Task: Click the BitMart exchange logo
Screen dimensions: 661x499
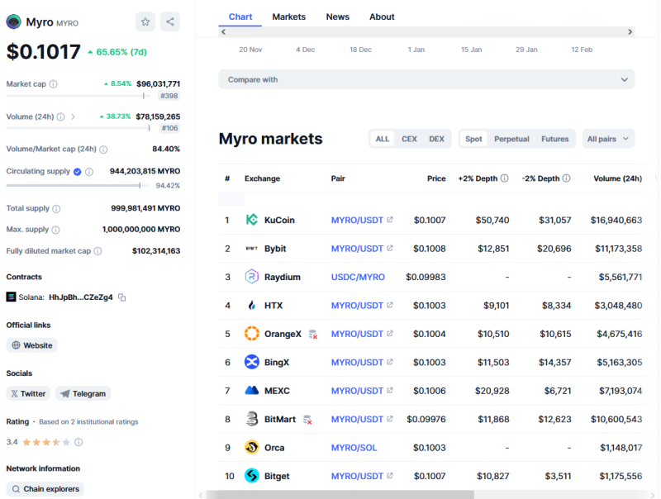Action: pyautogui.click(x=252, y=419)
